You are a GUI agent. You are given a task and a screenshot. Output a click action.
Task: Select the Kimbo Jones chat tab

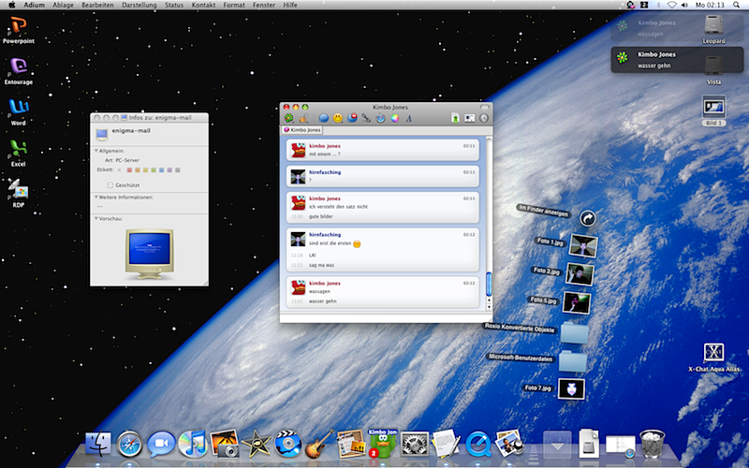tap(301, 130)
